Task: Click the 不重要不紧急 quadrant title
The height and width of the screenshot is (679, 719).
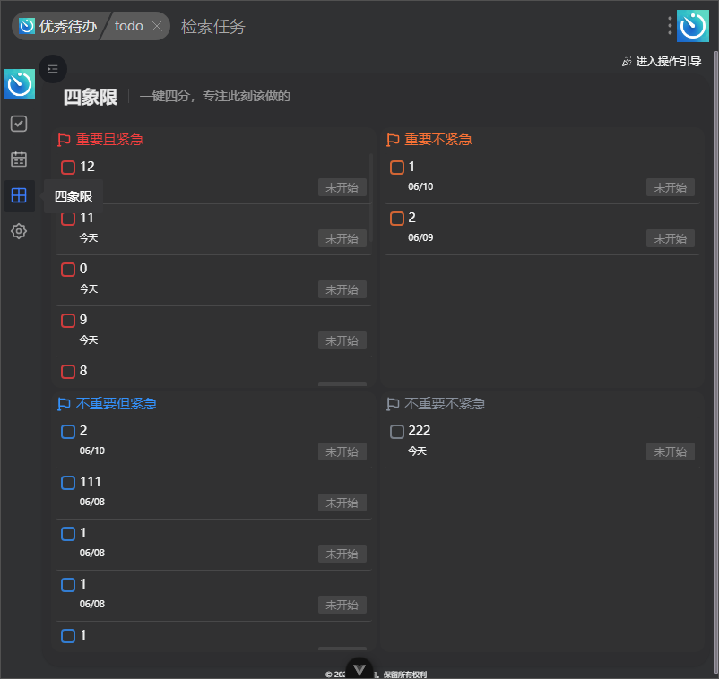Action: [x=445, y=404]
